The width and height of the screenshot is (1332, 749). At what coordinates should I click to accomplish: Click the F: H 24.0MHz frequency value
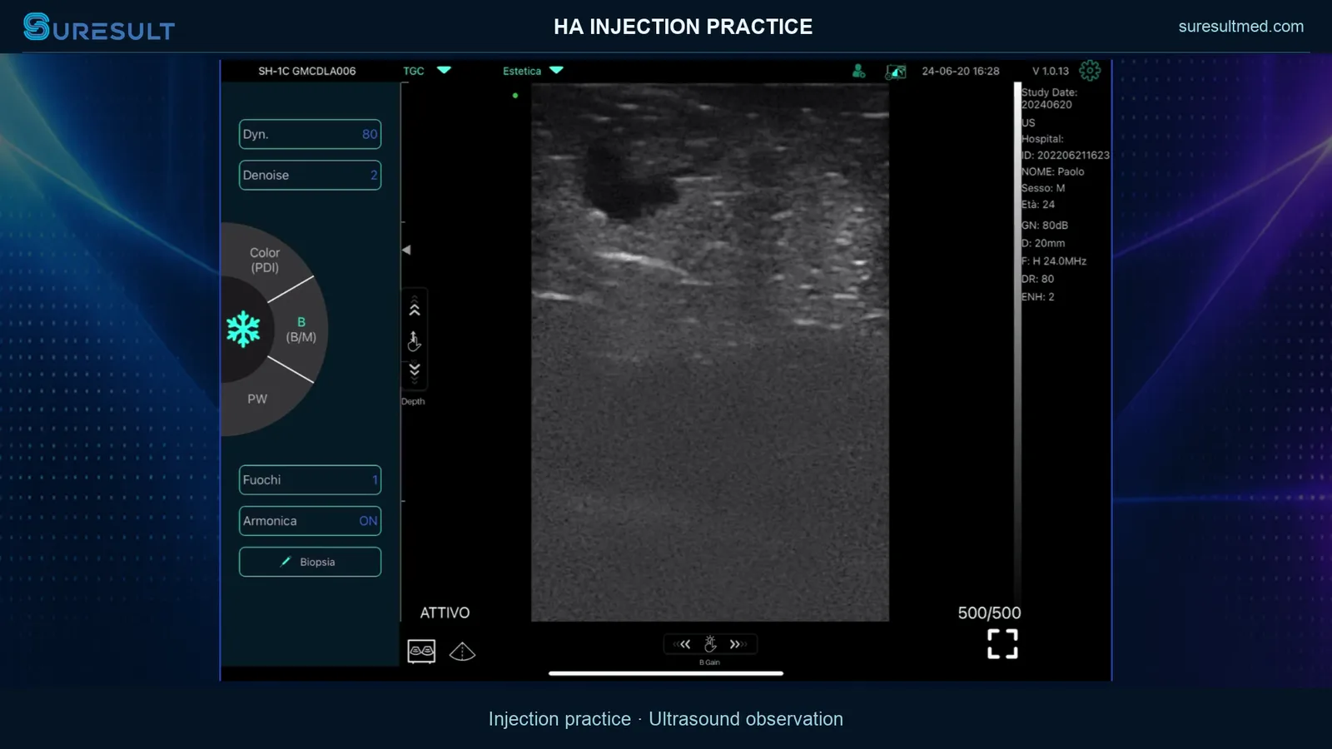(x=1054, y=261)
